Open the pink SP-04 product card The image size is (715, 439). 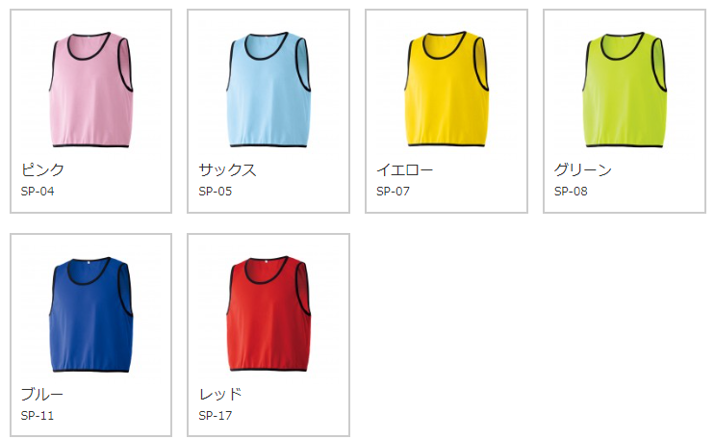click(91, 111)
